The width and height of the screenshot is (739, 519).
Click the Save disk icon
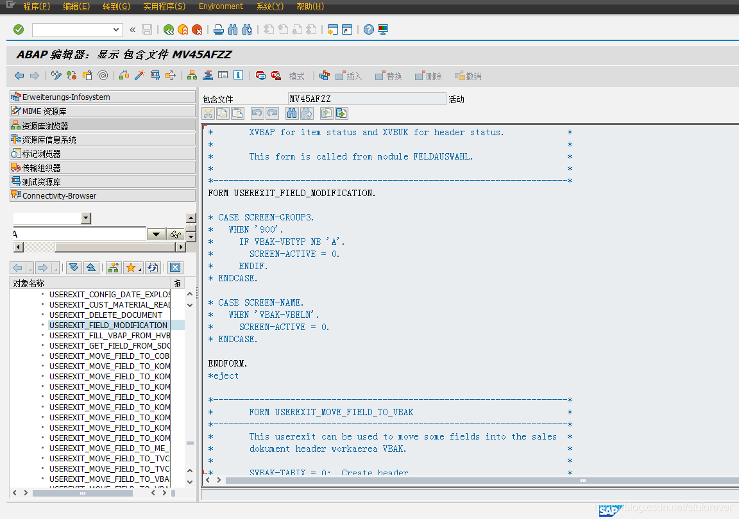pyautogui.click(x=147, y=29)
